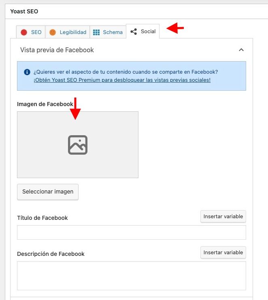Switch to the Legibilidad tab
The width and height of the screenshot is (268, 300).
(68, 32)
